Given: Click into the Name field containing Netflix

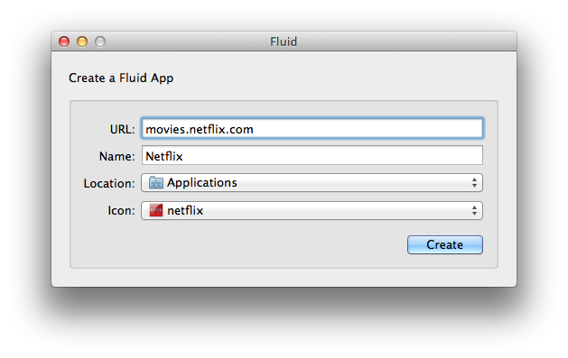Looking at the screenshot, I should coord(312,155).
